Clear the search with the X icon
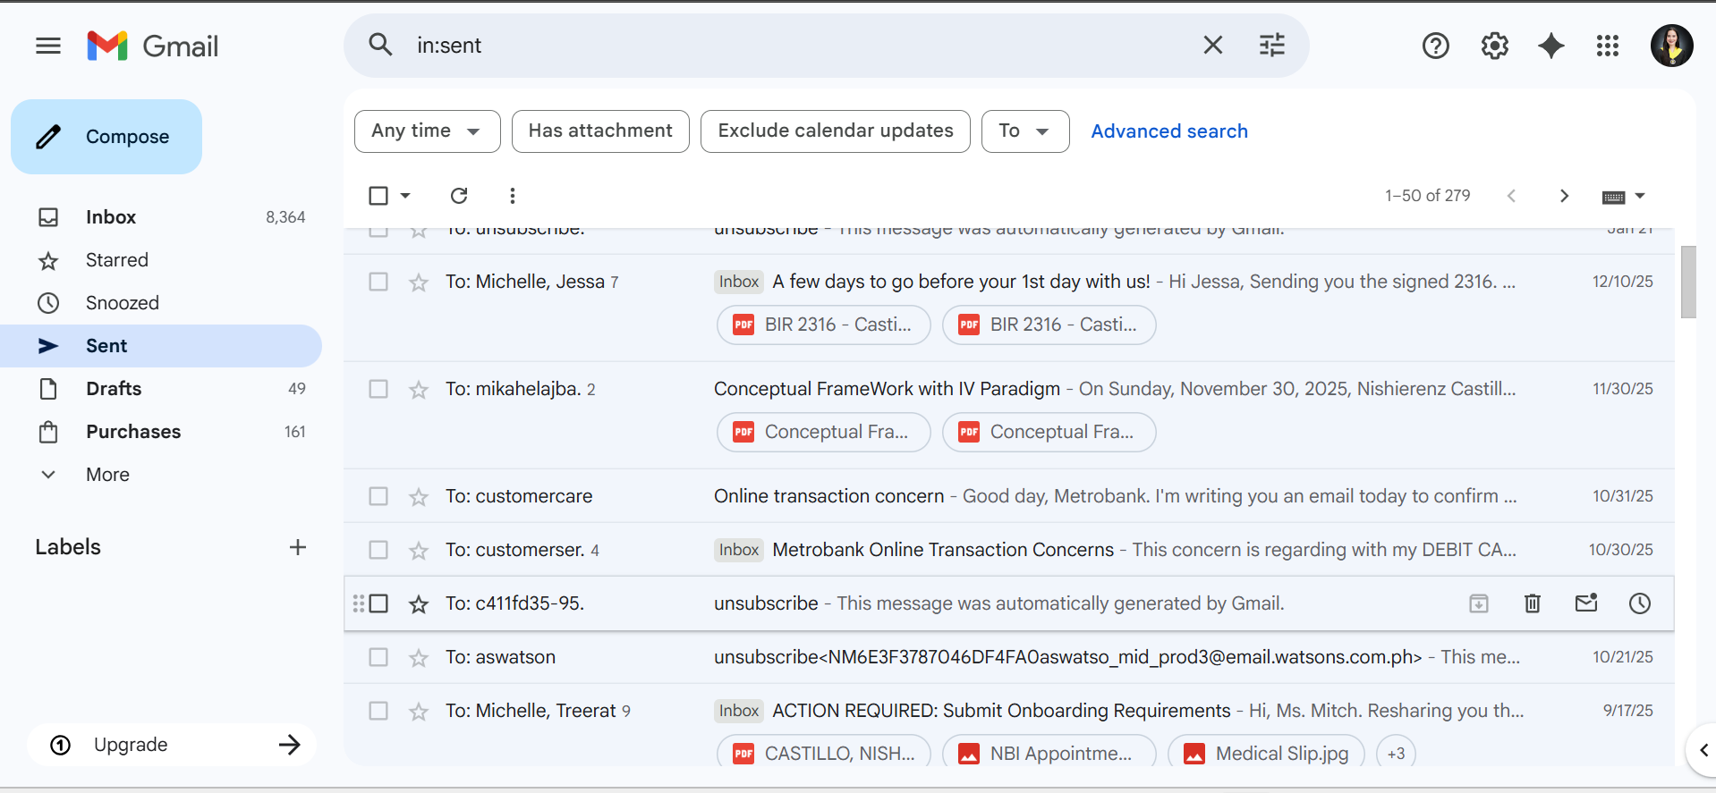Screen dimensions: 1716x793 1212,46
